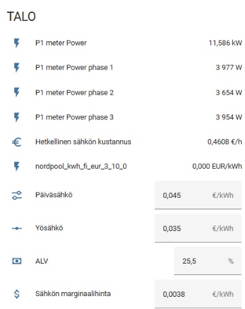Focus the Yösähkö 0,035 input field

(x=198, y=228)
